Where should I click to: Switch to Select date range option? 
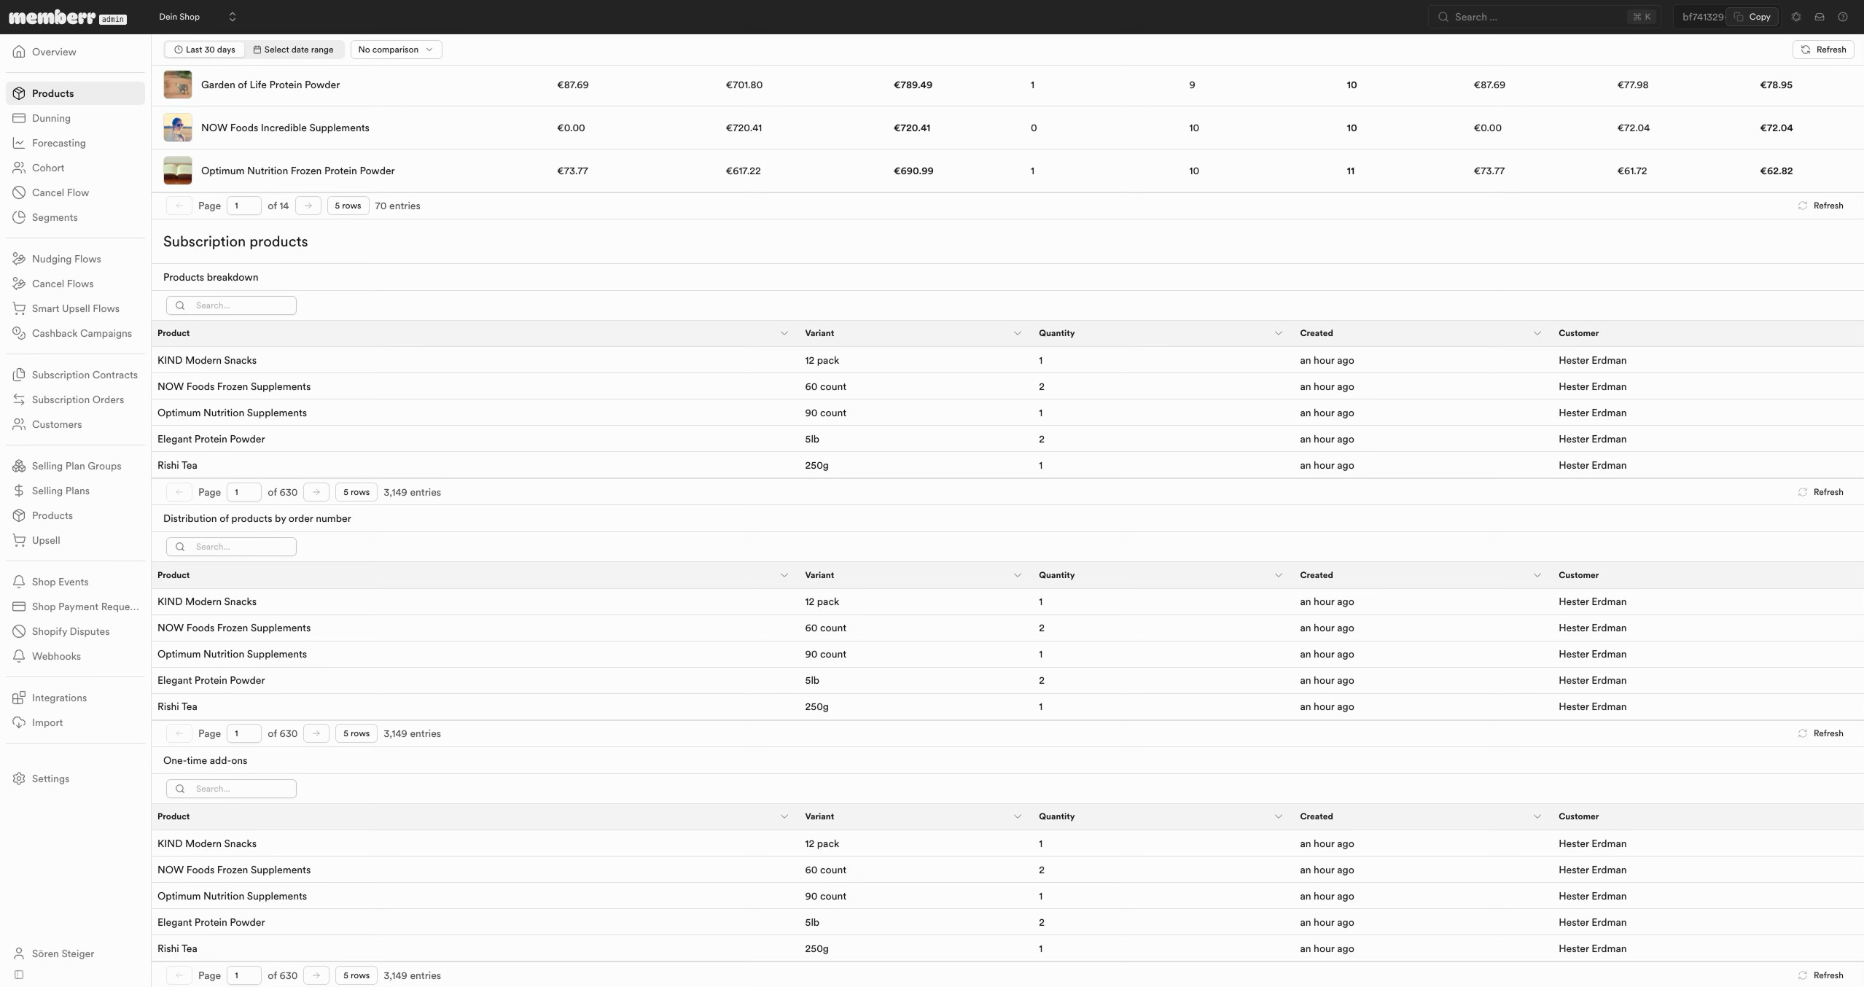tap(293, 50)
